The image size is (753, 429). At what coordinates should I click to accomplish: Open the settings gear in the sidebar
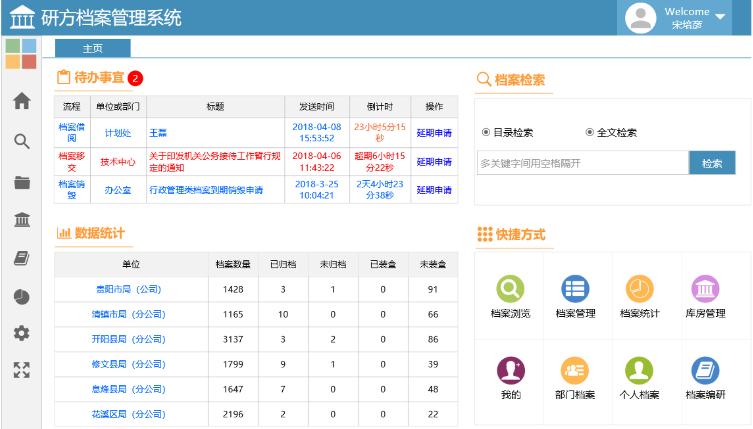[22, 333]
